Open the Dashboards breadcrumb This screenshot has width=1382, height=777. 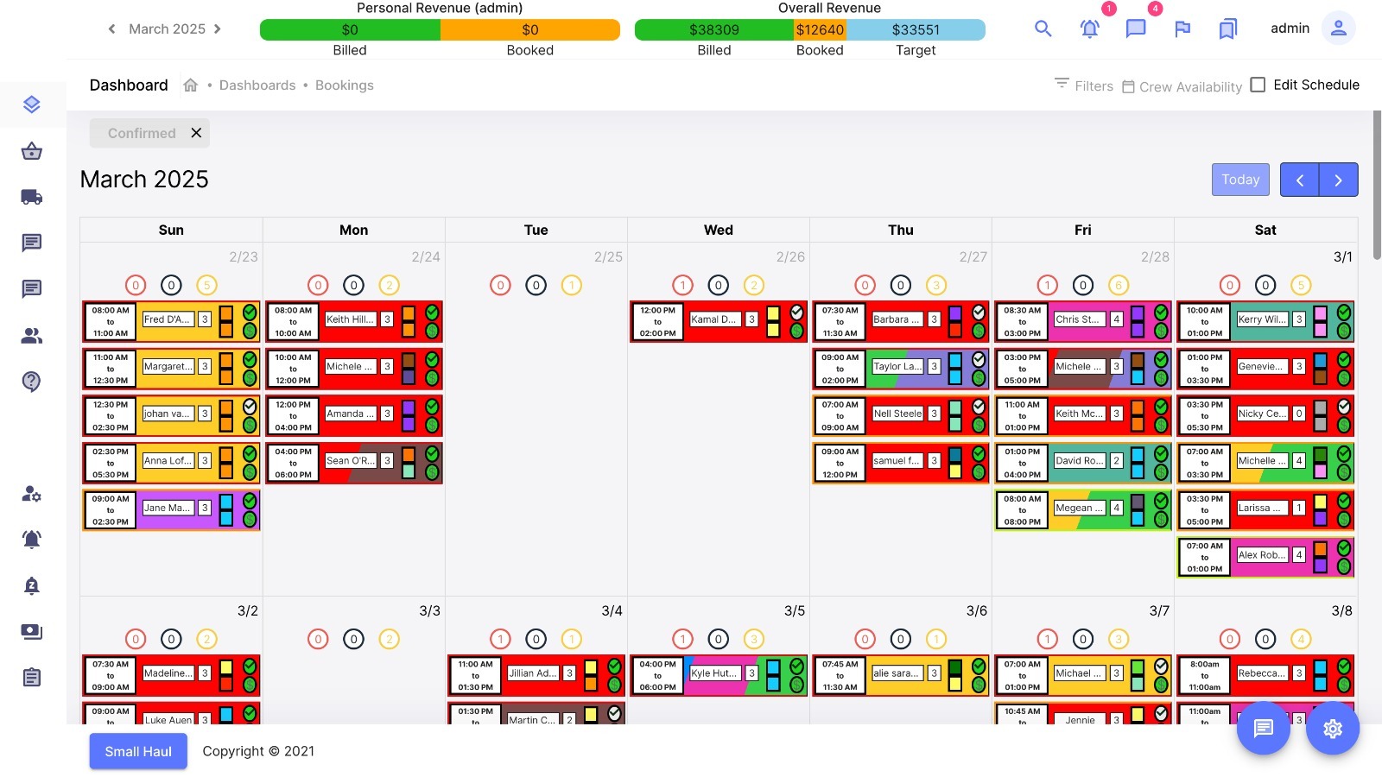click(x=257, y=85)
